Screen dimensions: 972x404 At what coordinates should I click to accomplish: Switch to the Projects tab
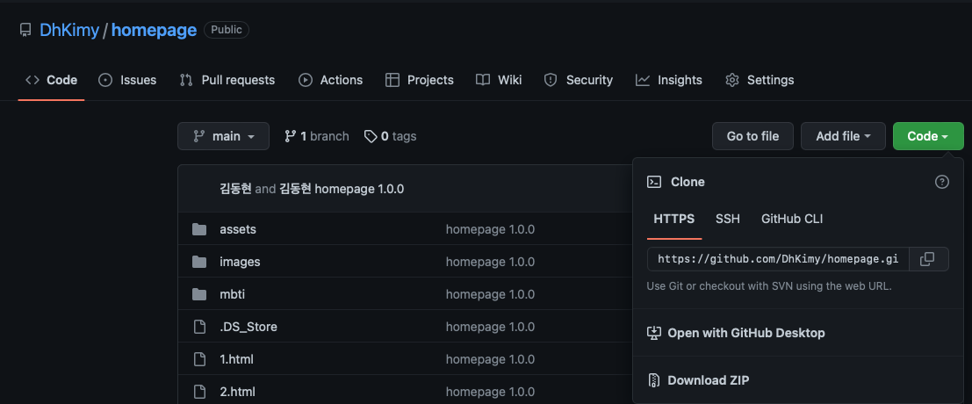coord(419,80)
